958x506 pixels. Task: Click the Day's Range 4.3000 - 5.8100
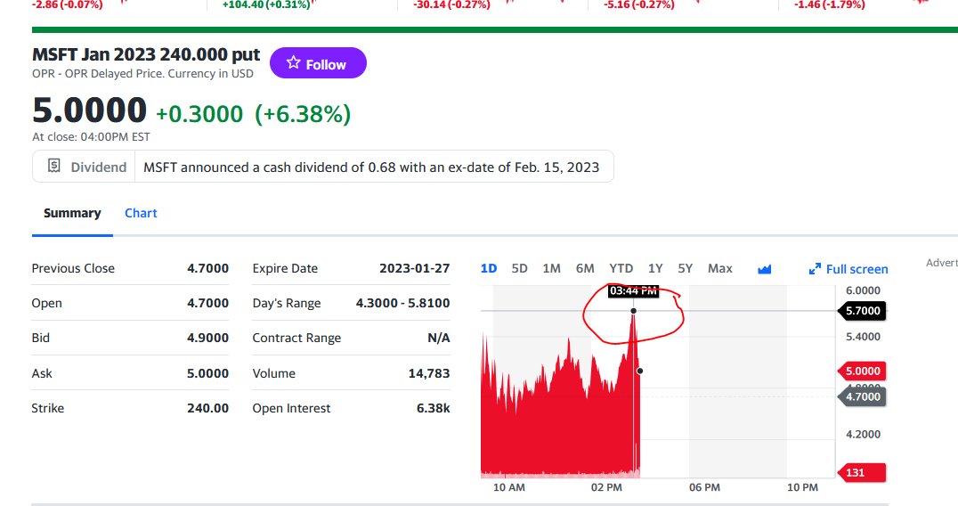(402, 303)
